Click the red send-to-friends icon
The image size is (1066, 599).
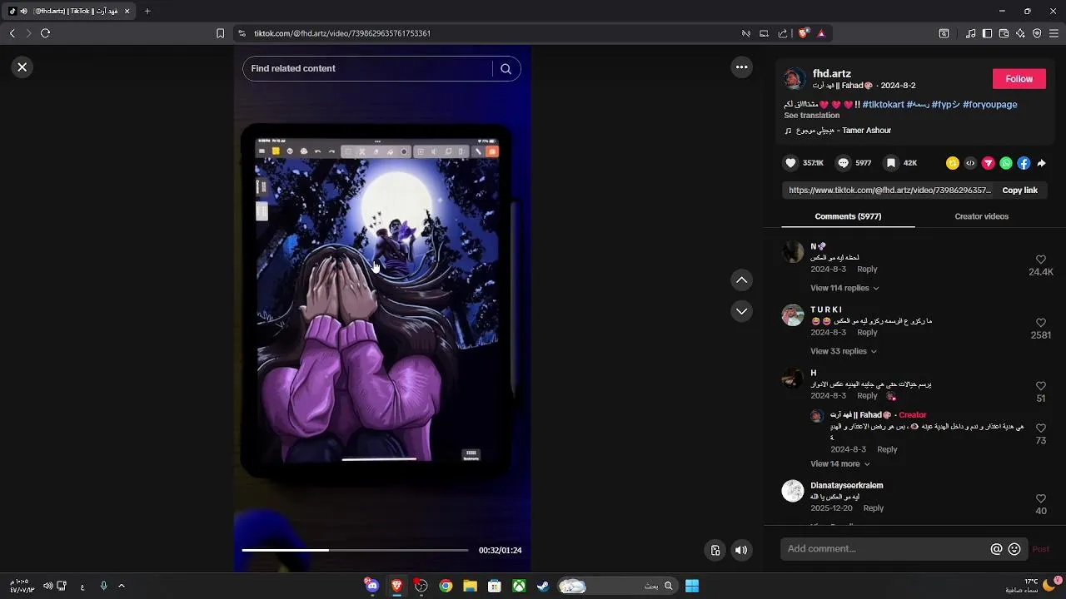989,163
